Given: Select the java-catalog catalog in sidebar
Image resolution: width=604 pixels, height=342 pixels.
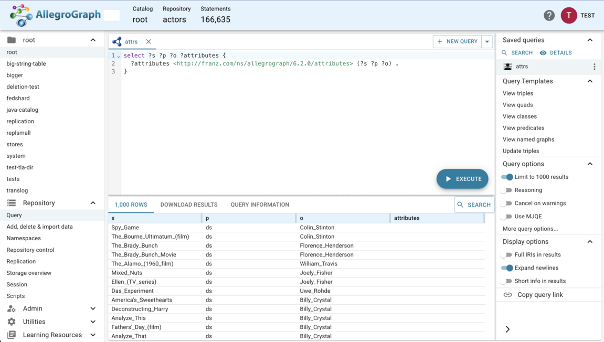Looking at the screenshot, I should 22,110.
